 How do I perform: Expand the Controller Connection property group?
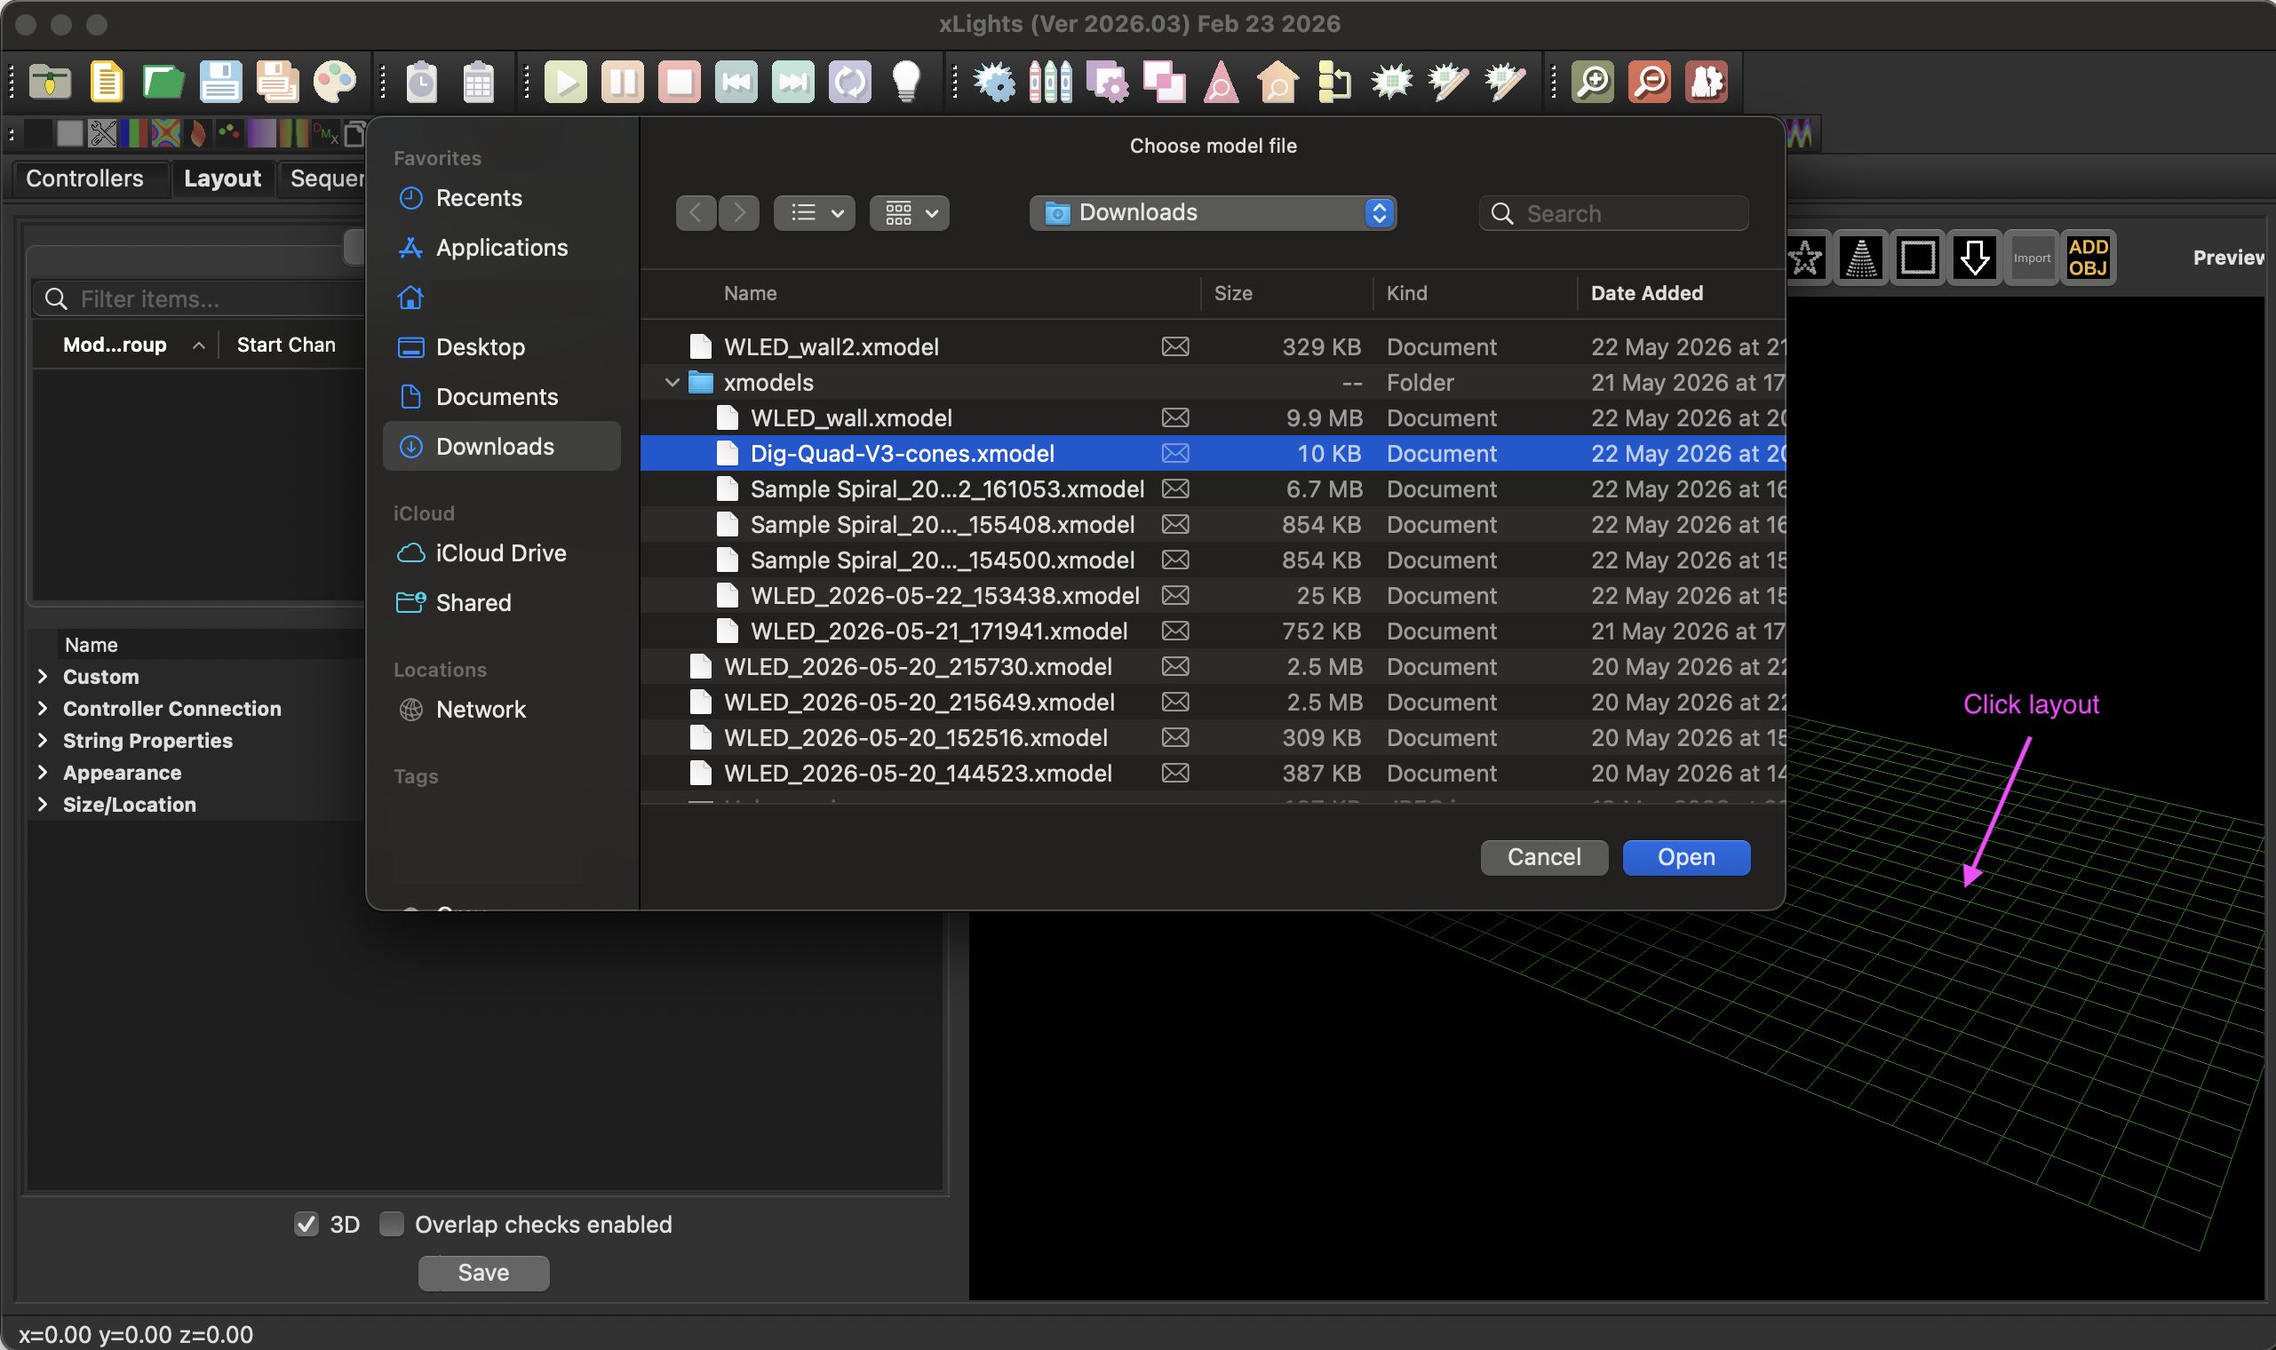coord(43,708)
